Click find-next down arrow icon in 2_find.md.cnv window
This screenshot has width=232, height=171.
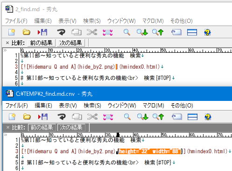[x=142, y=117]
